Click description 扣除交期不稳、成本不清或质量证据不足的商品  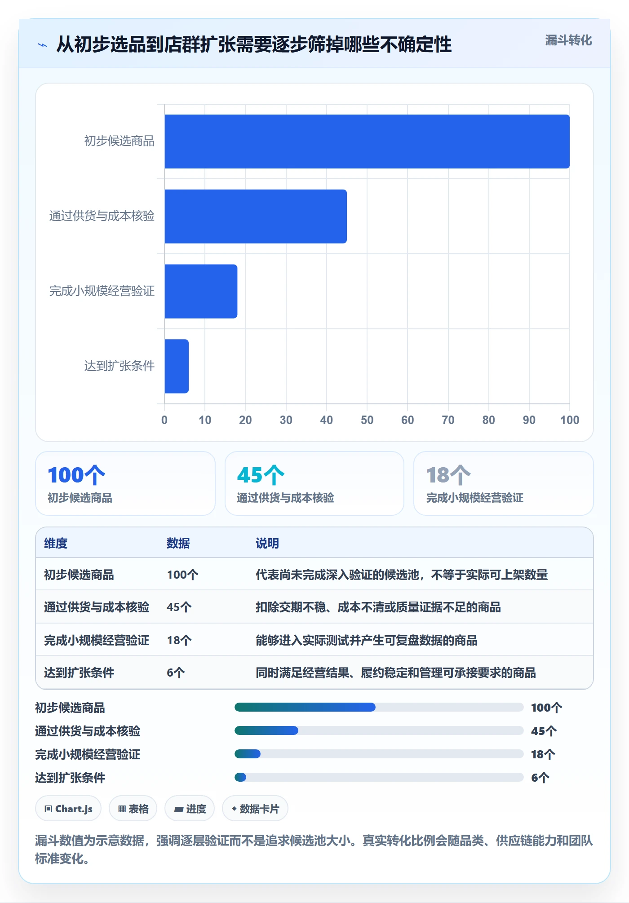click(378, 607)
